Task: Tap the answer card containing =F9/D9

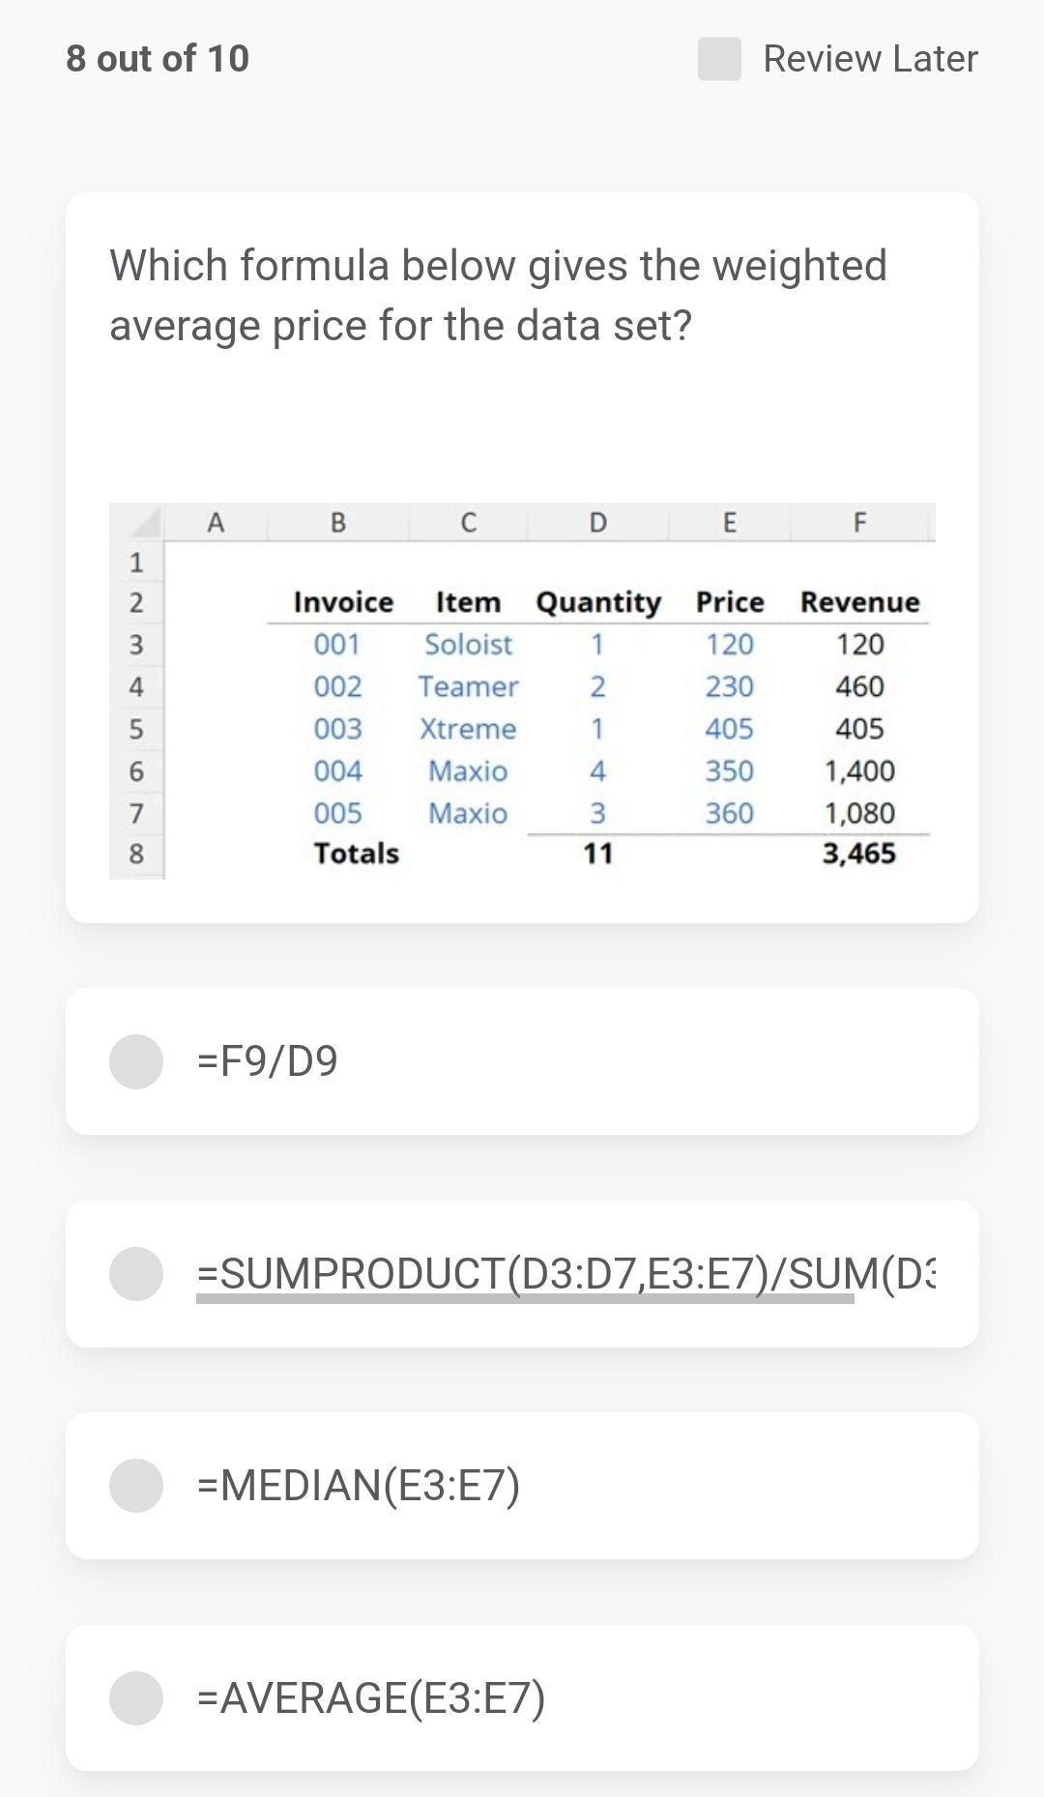Action: (x=522, y=1063)
